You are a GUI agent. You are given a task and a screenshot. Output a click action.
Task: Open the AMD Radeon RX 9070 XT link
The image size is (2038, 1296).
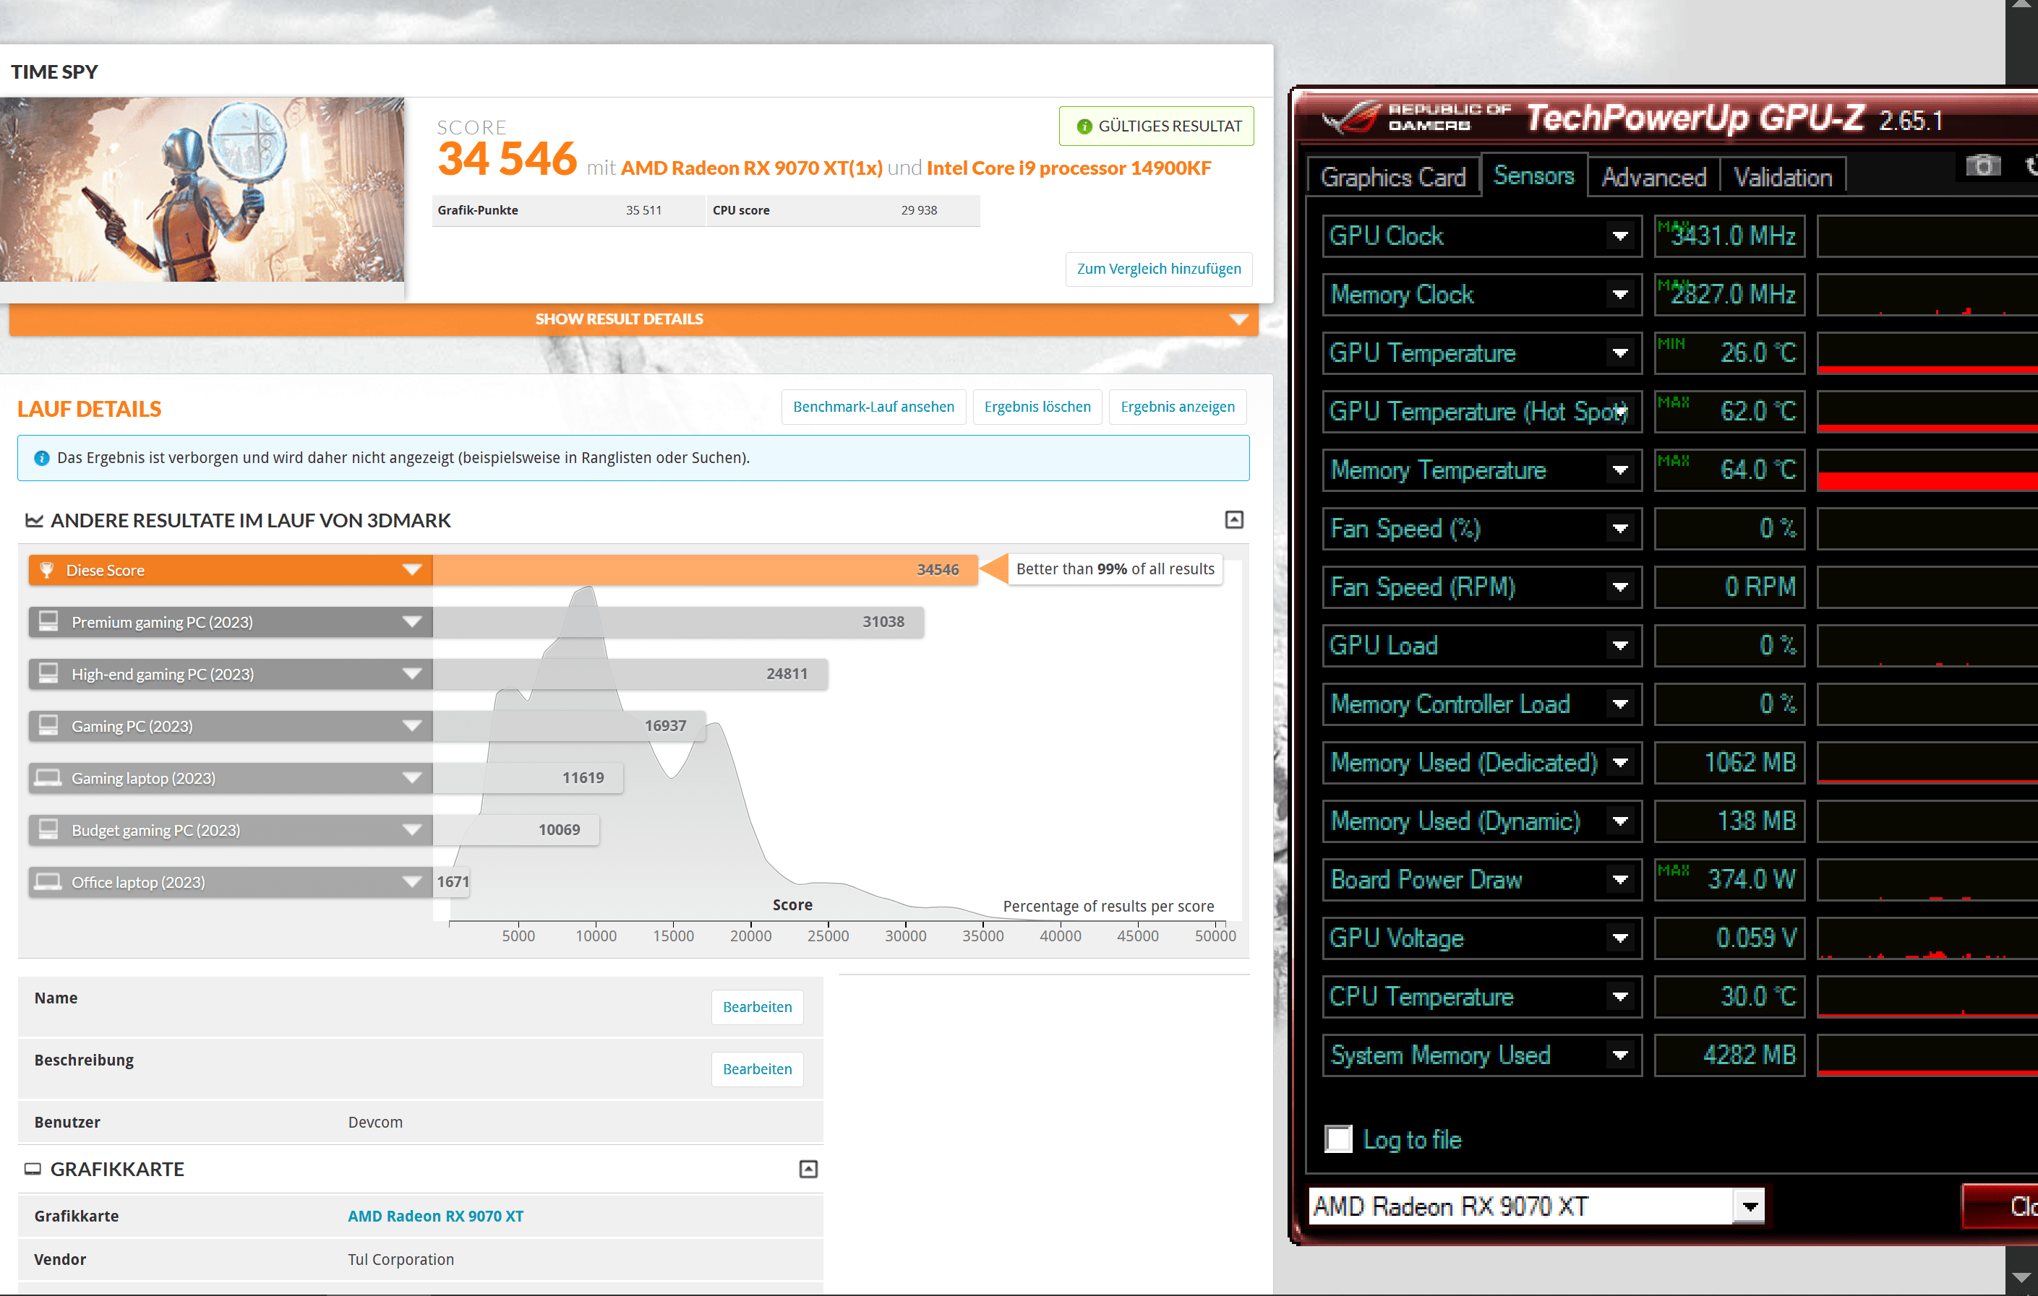coord(435,1216)
